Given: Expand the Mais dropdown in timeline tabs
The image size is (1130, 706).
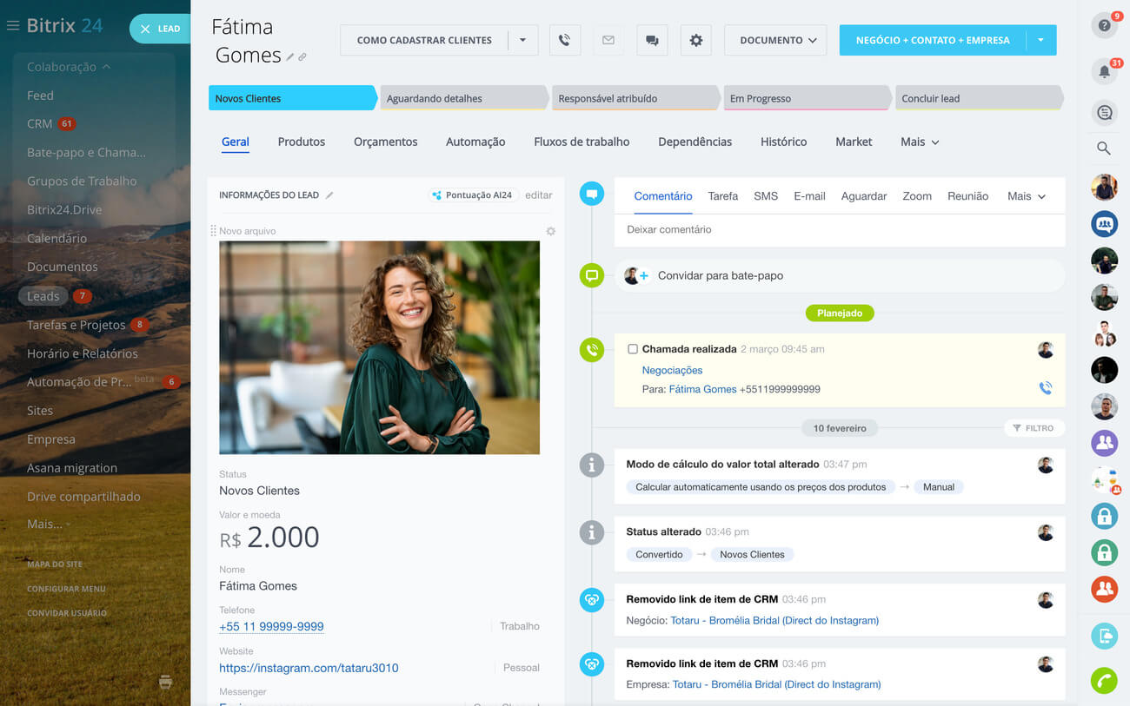Looking at the screenshot, I should [1026, 196].
